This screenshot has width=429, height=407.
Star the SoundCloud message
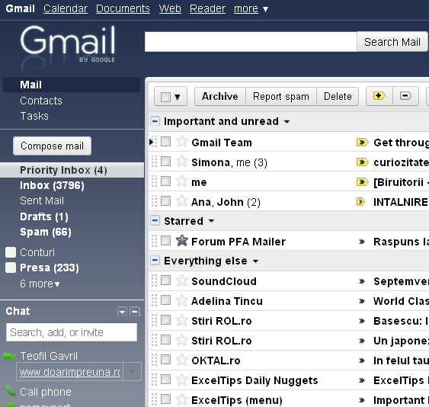tap(181, 280)
